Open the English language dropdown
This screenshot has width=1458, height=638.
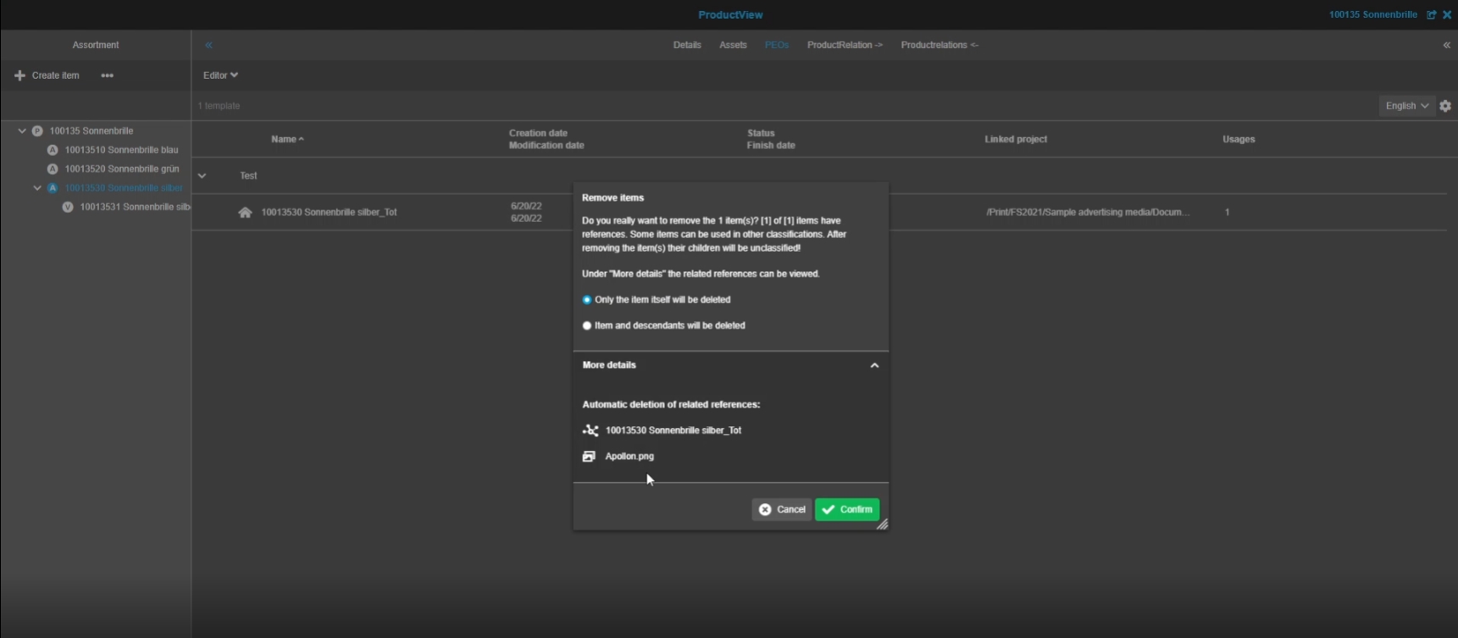(x=1406, y=106)
